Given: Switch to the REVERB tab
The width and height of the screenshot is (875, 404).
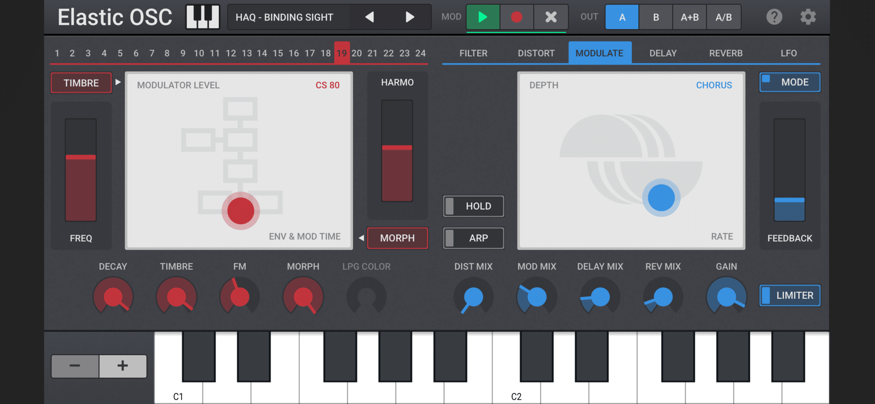Looking at the screenshot, I should pyautogui.click(x=725, y=53).
